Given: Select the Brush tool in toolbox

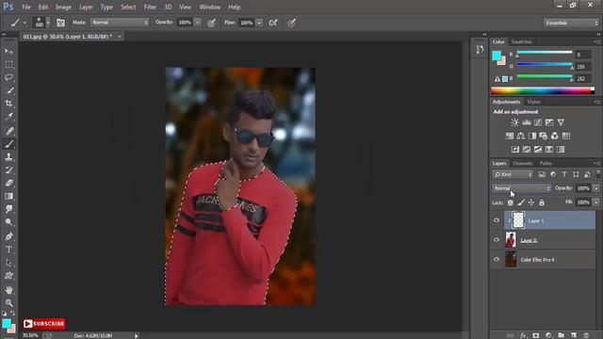Looking at the screenshot, I should point(8,144).
